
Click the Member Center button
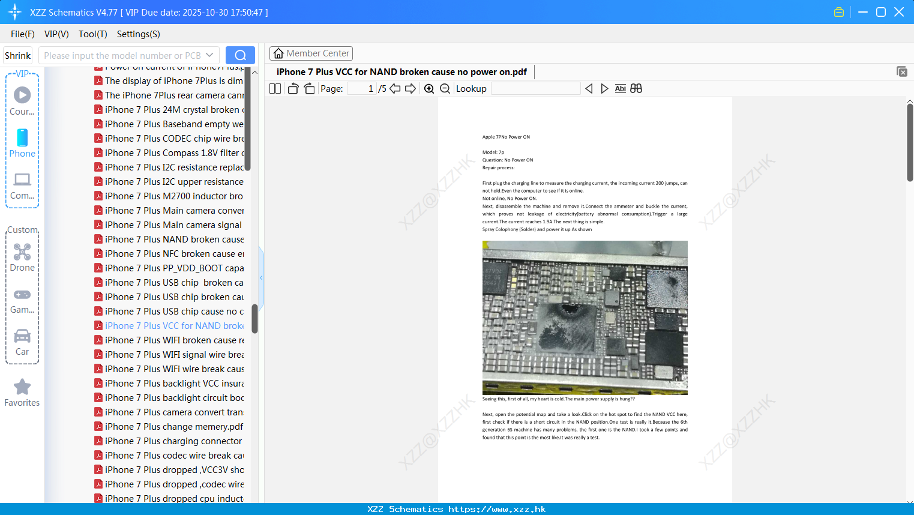pyautogui.click(x=311, y=53)
